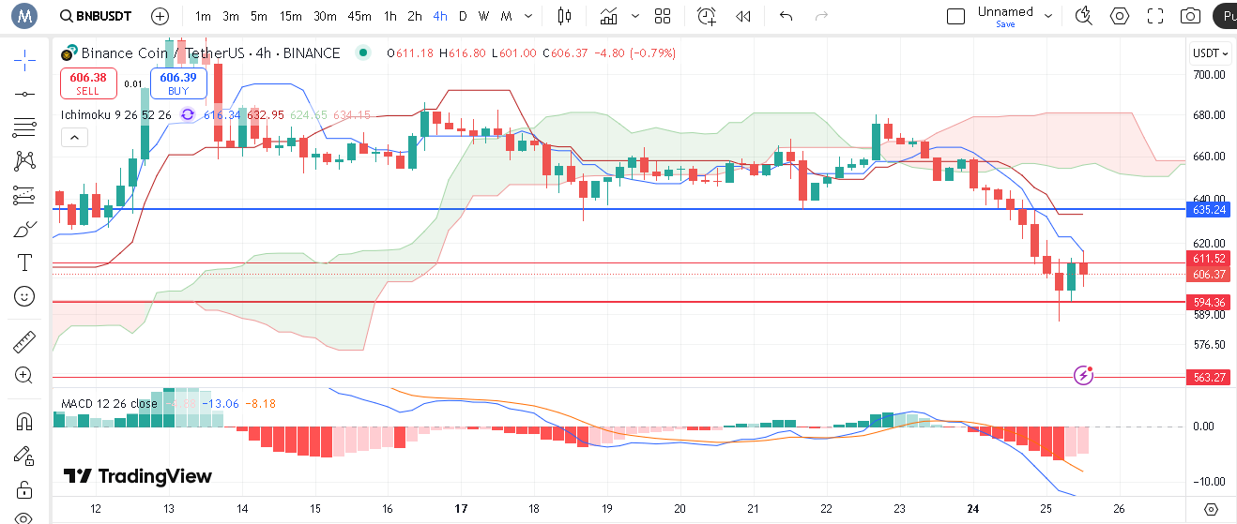Open the indicator templates grid icon
This screenshot has height=524, width=1237.
(663, 16)
